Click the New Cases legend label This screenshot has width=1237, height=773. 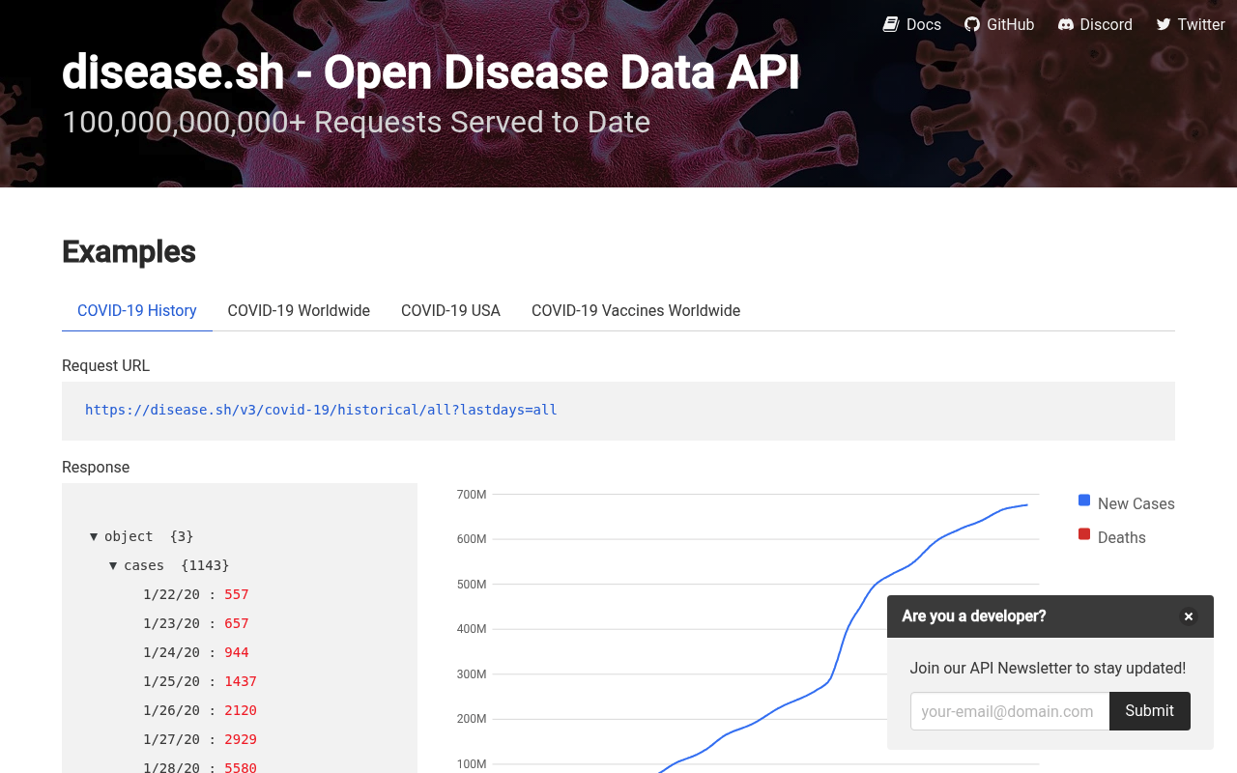tap(1136, 503)
